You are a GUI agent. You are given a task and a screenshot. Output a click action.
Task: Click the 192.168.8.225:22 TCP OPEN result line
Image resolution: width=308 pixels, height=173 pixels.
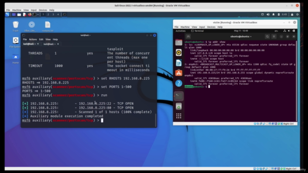[x=78, y=104]
